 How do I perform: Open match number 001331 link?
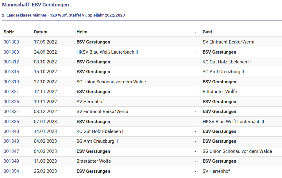pos(11,112)
